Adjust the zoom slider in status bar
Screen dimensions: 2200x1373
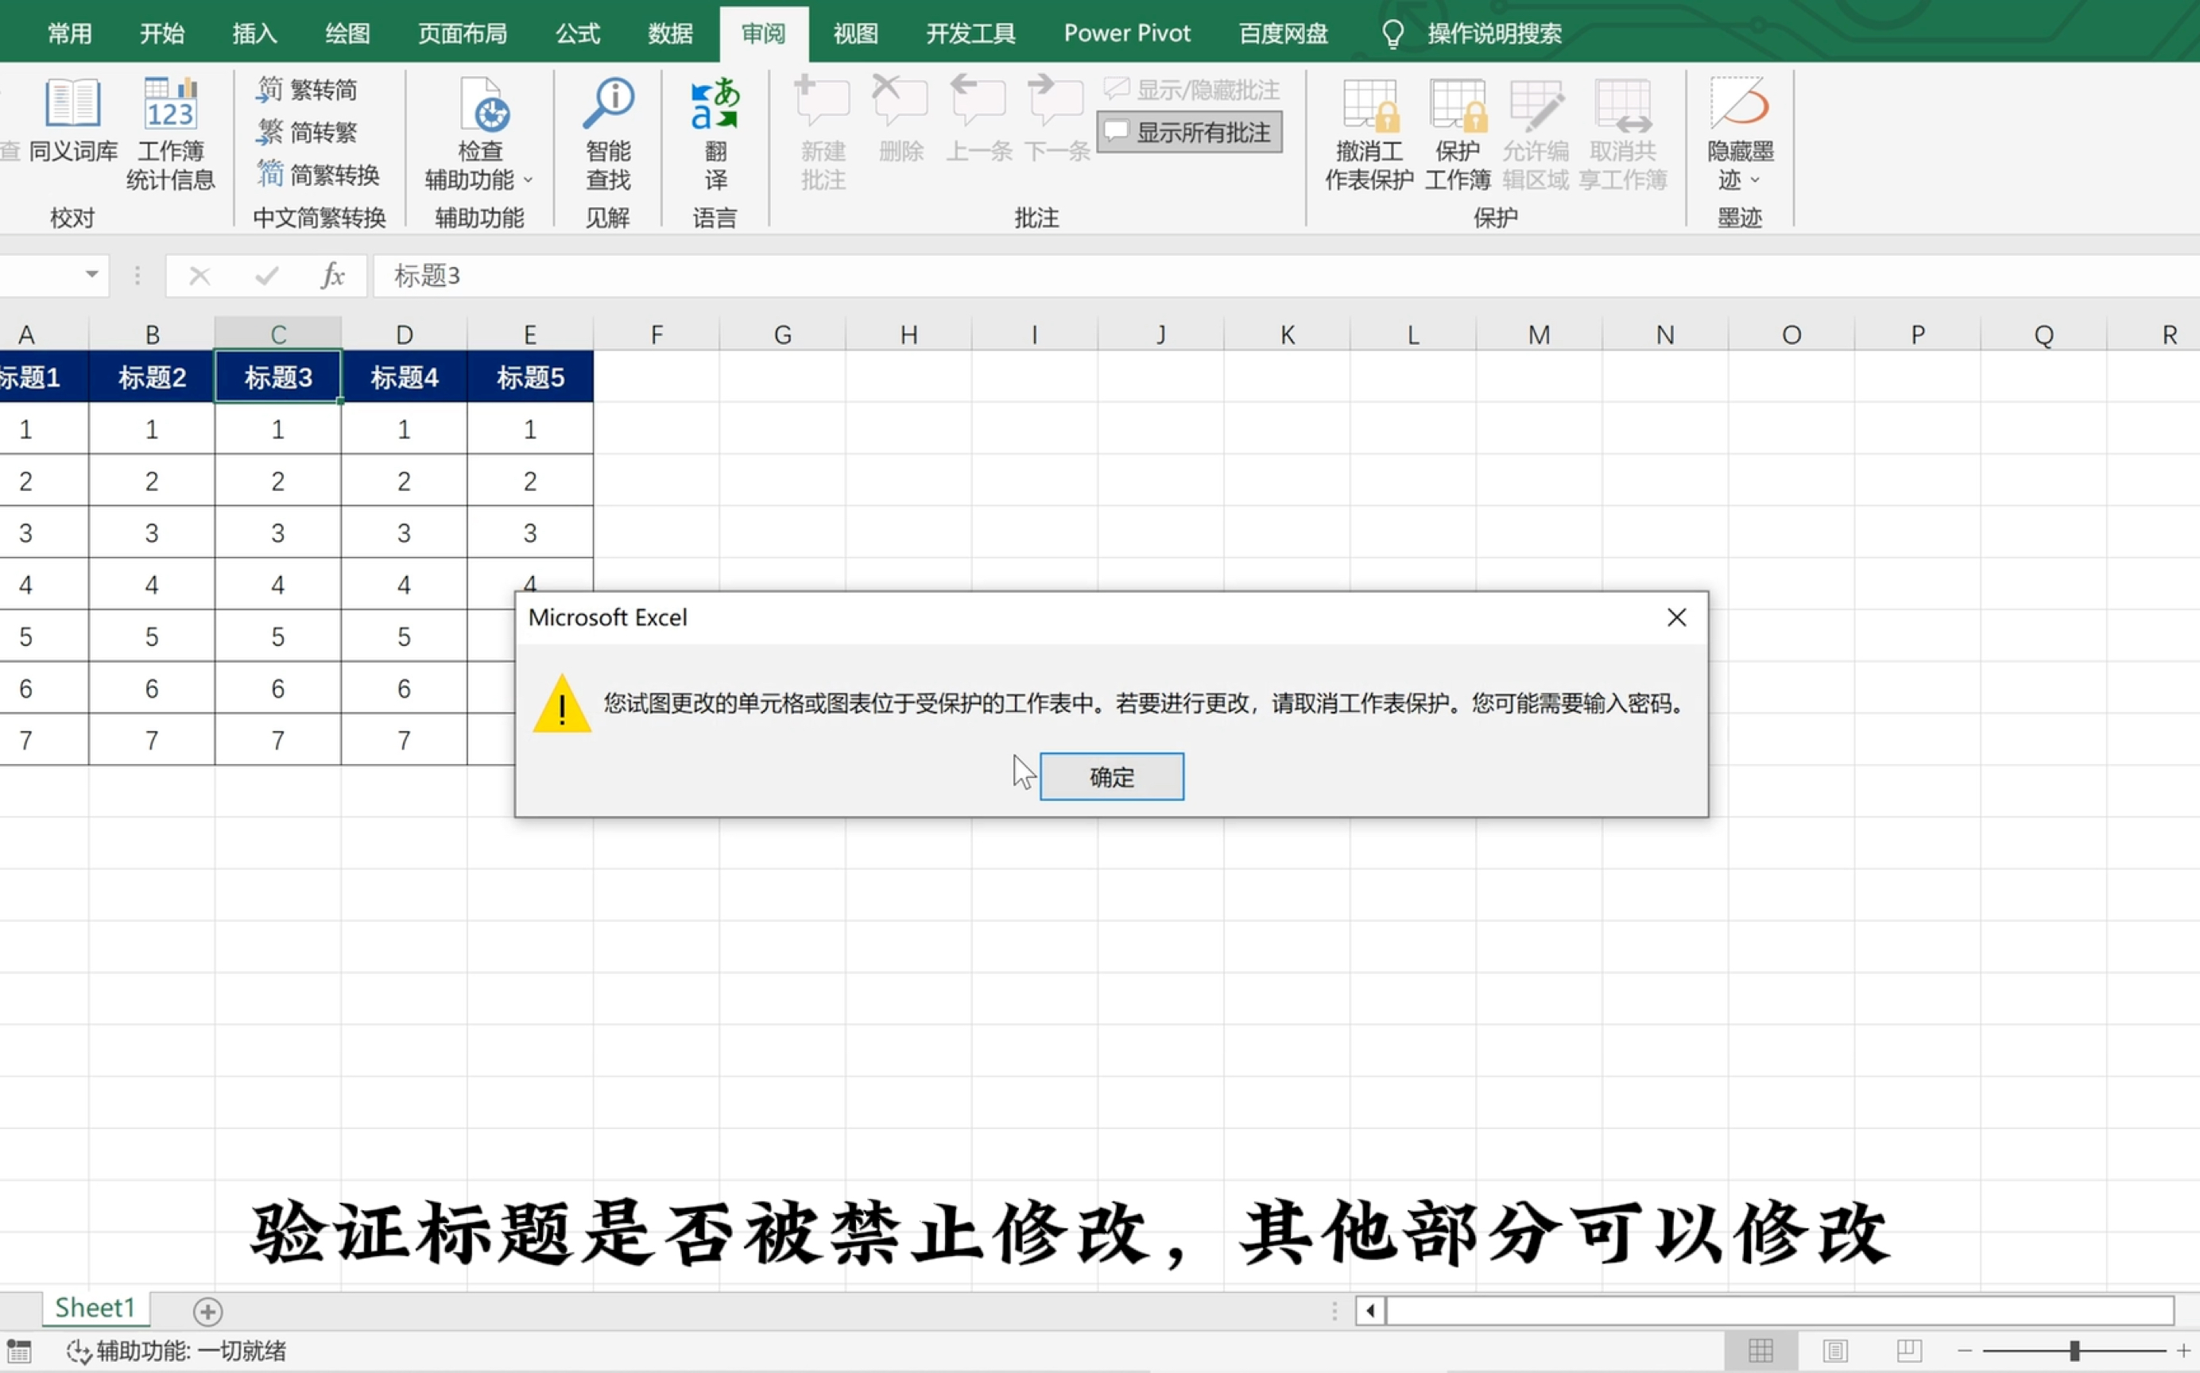coord(2074,1350)
